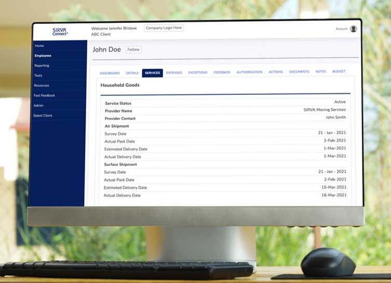Click the Surface Shipment section label
This screenshot has height=283, width=391.
tap(120, 164)
